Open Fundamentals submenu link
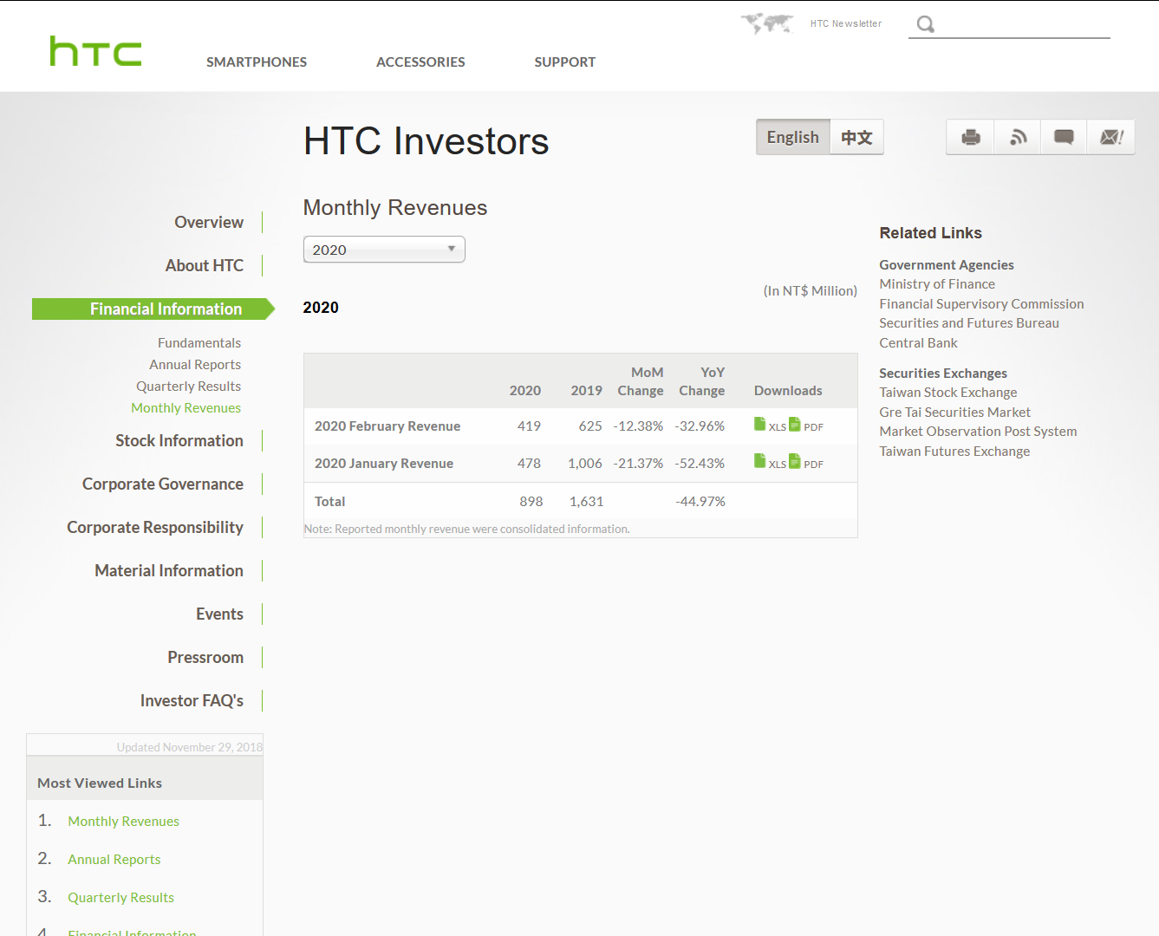1159x936 pixels. tap(199, 343)
